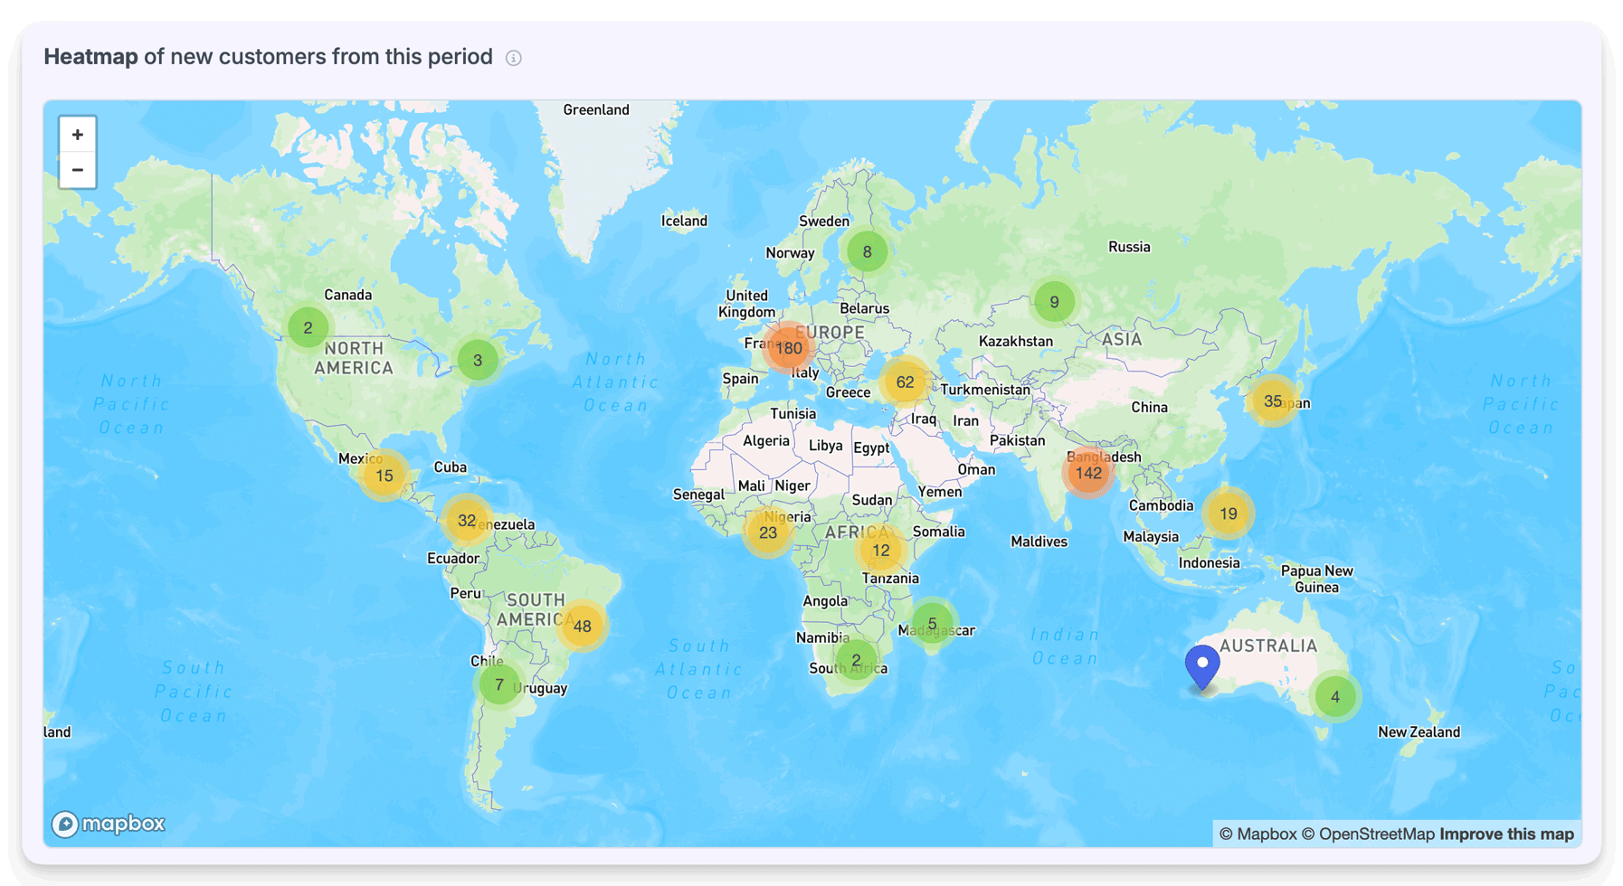This screenshot has height=886, width=1623.
Task: Click the Angola map label
Action: coord(825,600)
